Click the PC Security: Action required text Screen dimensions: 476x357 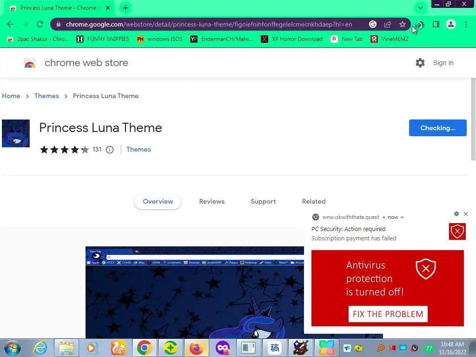[x=349, y=229]
